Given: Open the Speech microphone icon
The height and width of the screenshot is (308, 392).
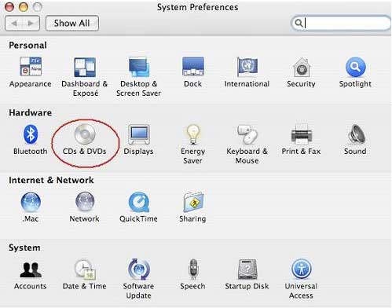Looking at the screenshot, I should [193, 269].
